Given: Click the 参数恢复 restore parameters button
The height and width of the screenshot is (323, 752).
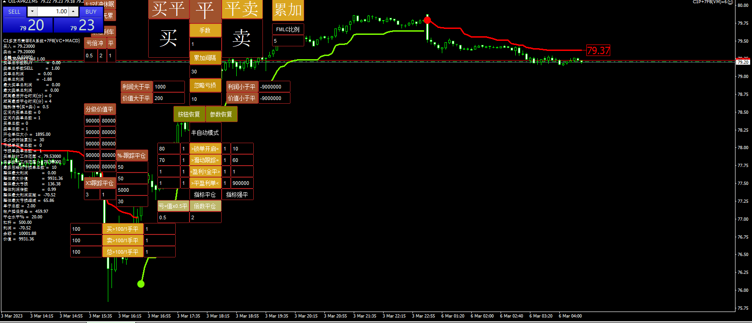Looking at the screenshot, I should pyautogui.click(x=221, y=114).
